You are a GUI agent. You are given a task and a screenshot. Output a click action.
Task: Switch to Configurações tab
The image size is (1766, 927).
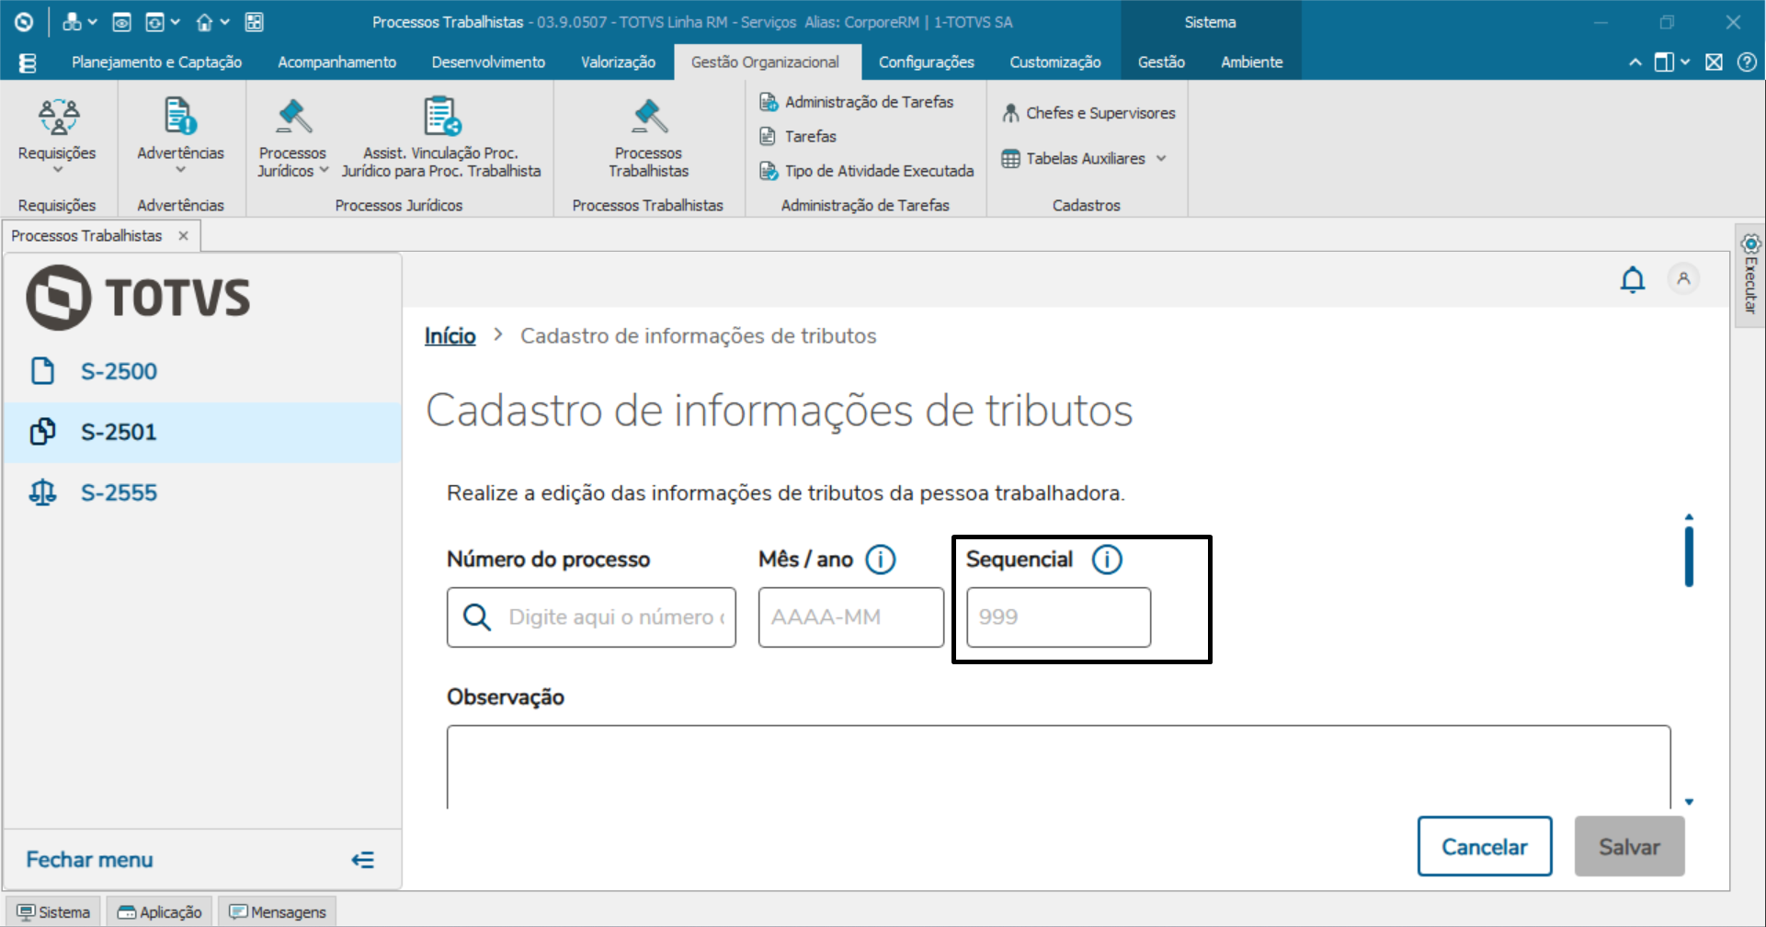coord(926,62)
